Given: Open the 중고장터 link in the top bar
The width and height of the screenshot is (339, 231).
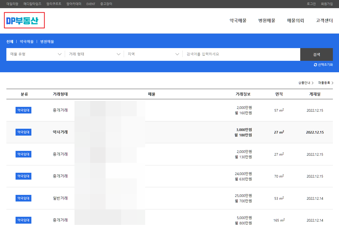Looking at the screenshot, I should (x=106, y=4).
